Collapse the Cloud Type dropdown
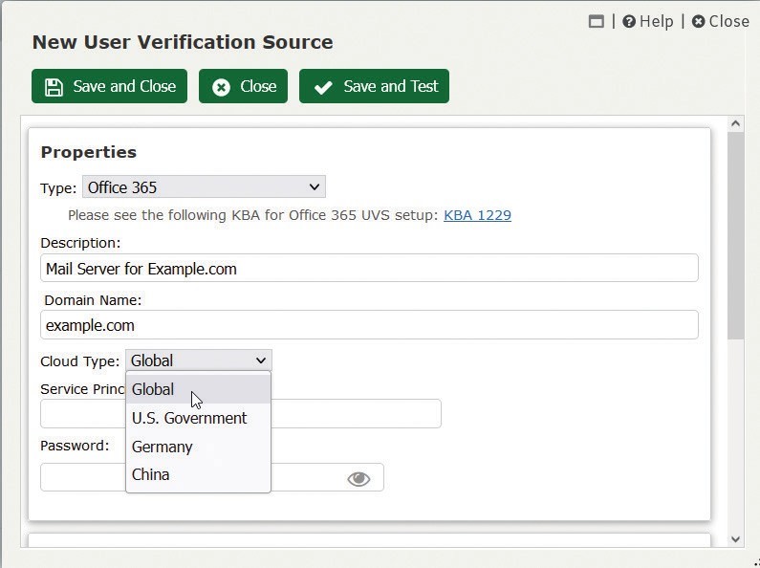 coord(199,360)
